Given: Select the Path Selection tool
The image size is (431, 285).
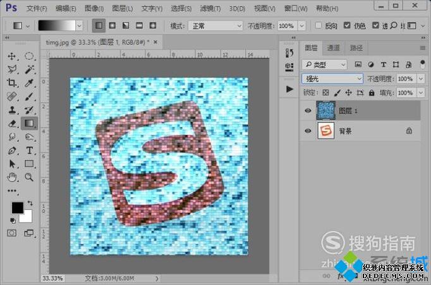Looking at the screenshot, I should 11,164.
